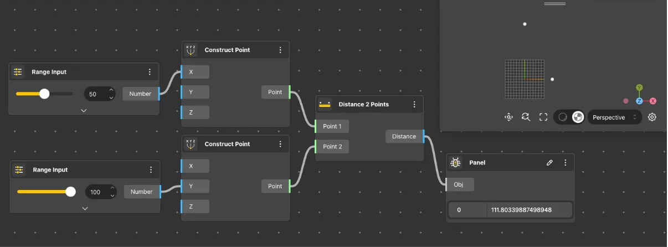Open the viewport settings gear
The width and height of the screenshot is (668, 247).
tap(652, 117)
